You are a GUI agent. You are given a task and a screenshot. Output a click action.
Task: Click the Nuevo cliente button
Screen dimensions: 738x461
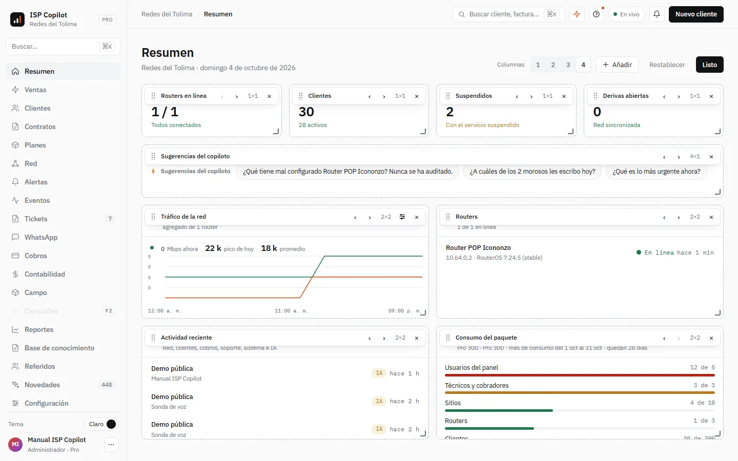(696, 14)
